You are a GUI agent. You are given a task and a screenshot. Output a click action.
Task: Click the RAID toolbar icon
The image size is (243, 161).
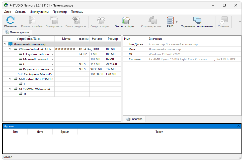(170, 20)
